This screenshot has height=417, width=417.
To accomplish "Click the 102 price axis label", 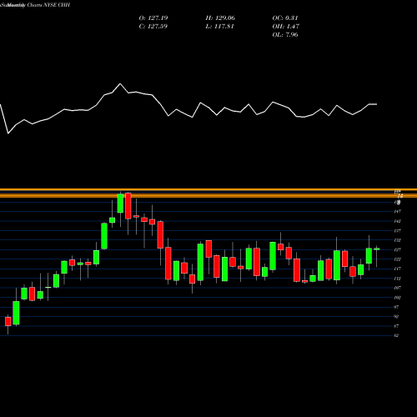I will point(397,298).
